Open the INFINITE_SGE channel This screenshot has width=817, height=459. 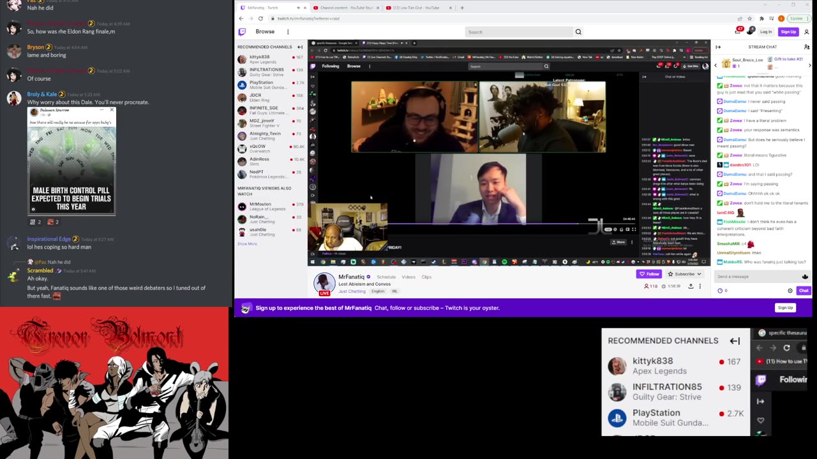click(270, 110)
